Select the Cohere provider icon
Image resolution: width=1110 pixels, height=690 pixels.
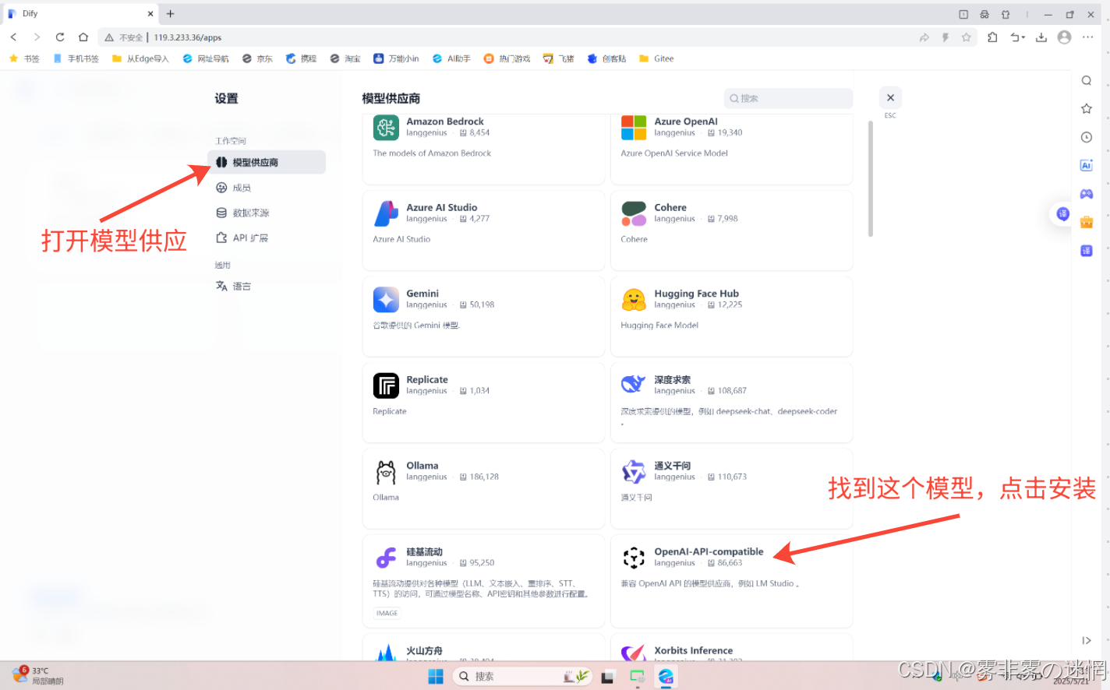[x=634, y=213]
